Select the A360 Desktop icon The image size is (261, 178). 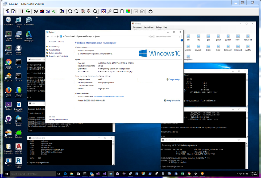coord(29,21)
